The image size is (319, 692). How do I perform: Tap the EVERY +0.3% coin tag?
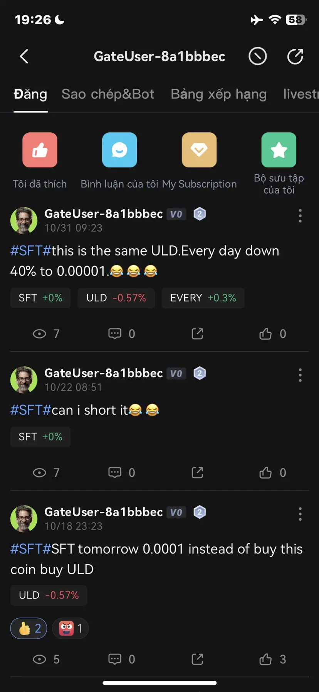(203, 298)
